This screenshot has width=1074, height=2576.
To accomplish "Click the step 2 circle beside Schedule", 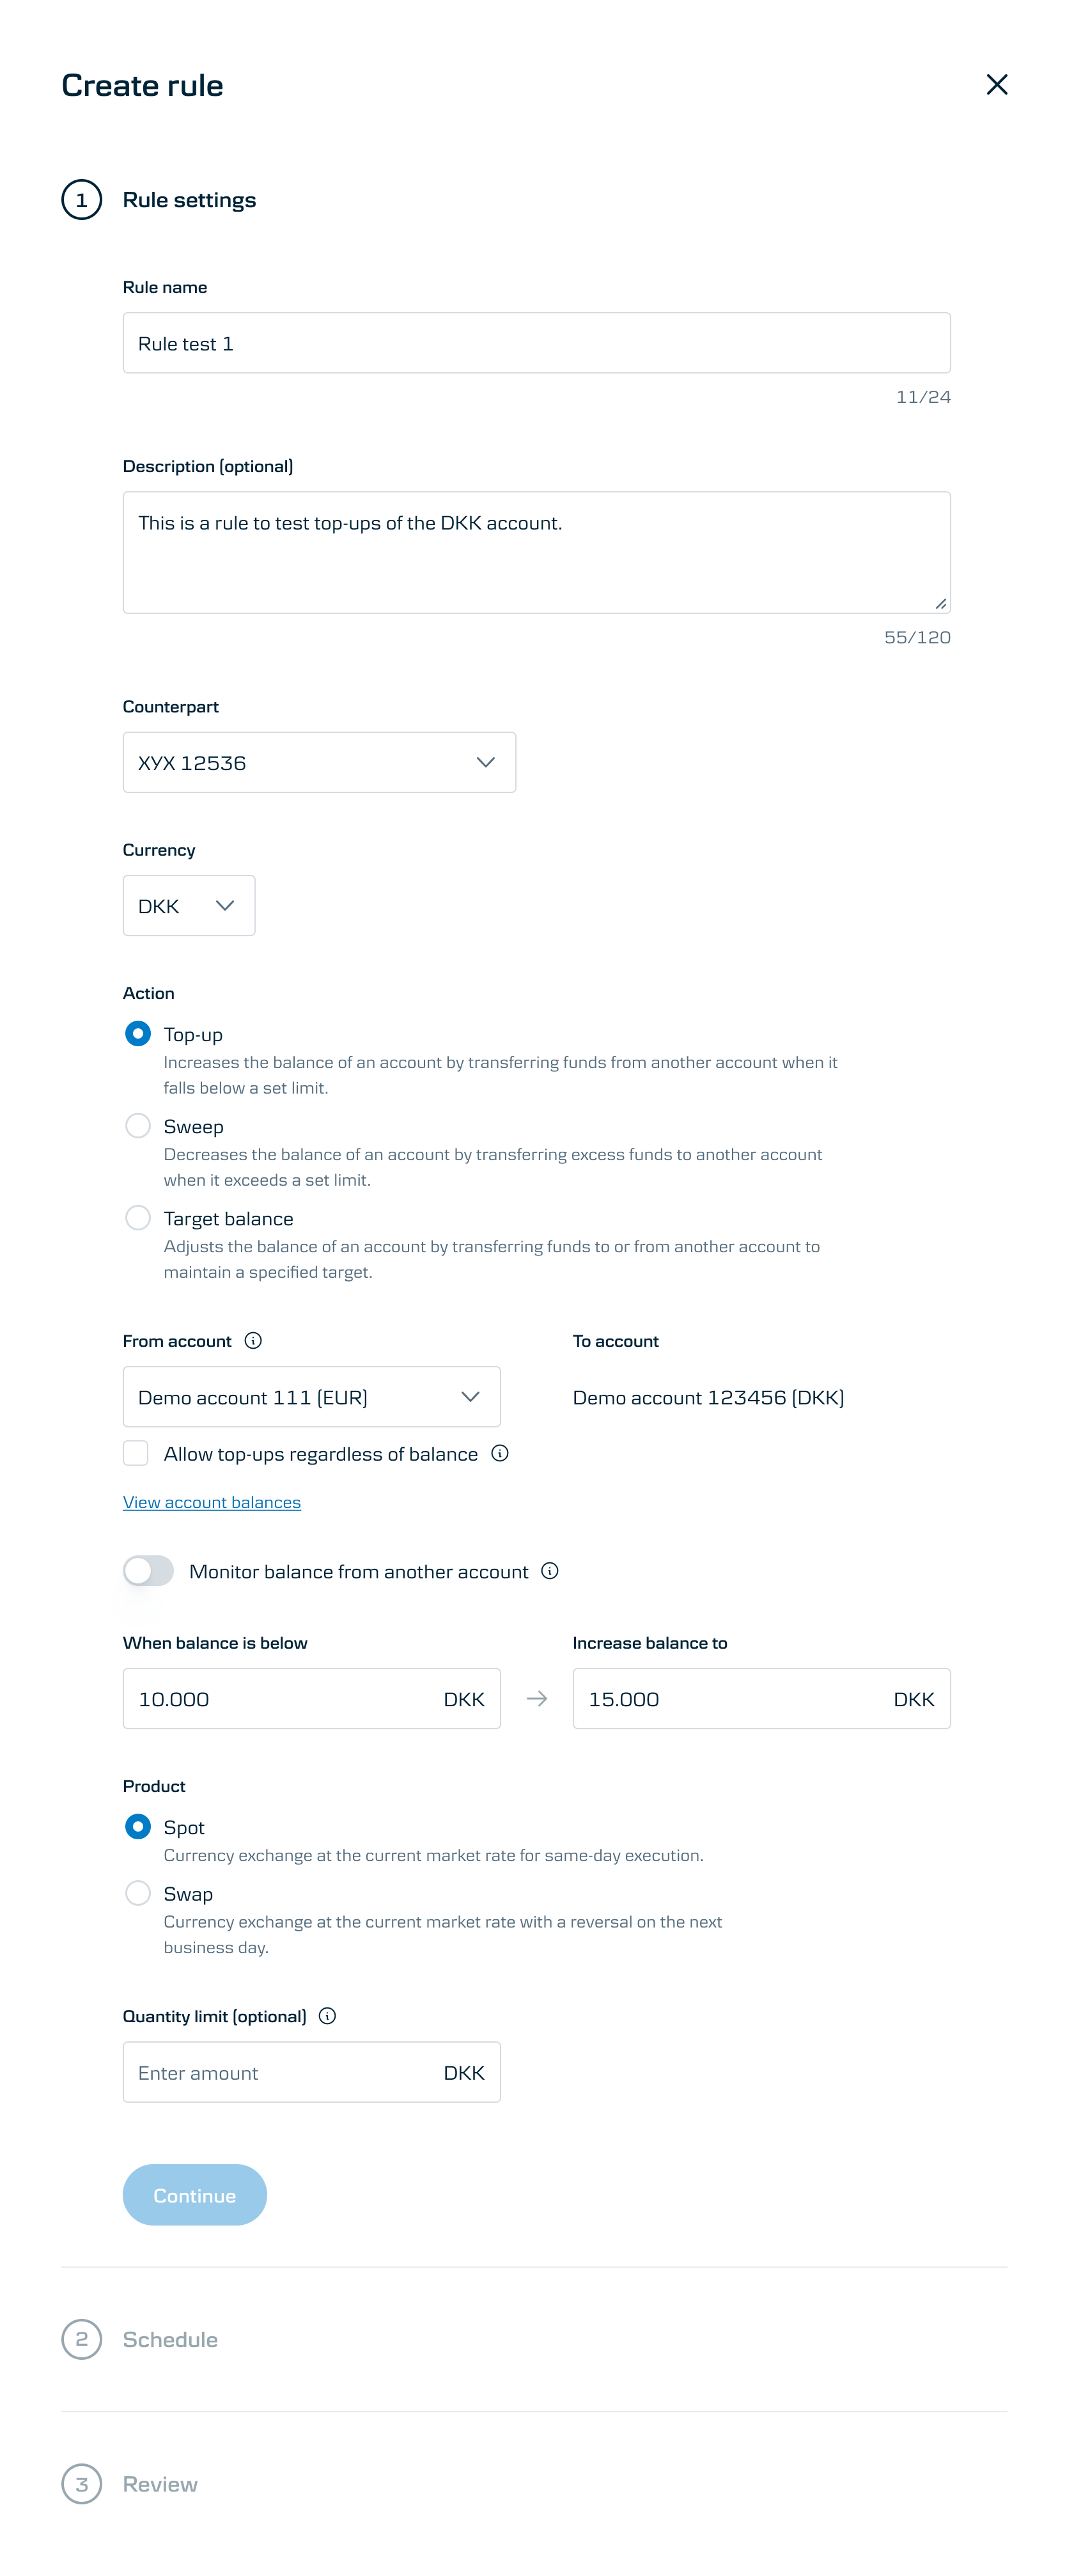I will pyautogui.click(x=83, y=2339).
